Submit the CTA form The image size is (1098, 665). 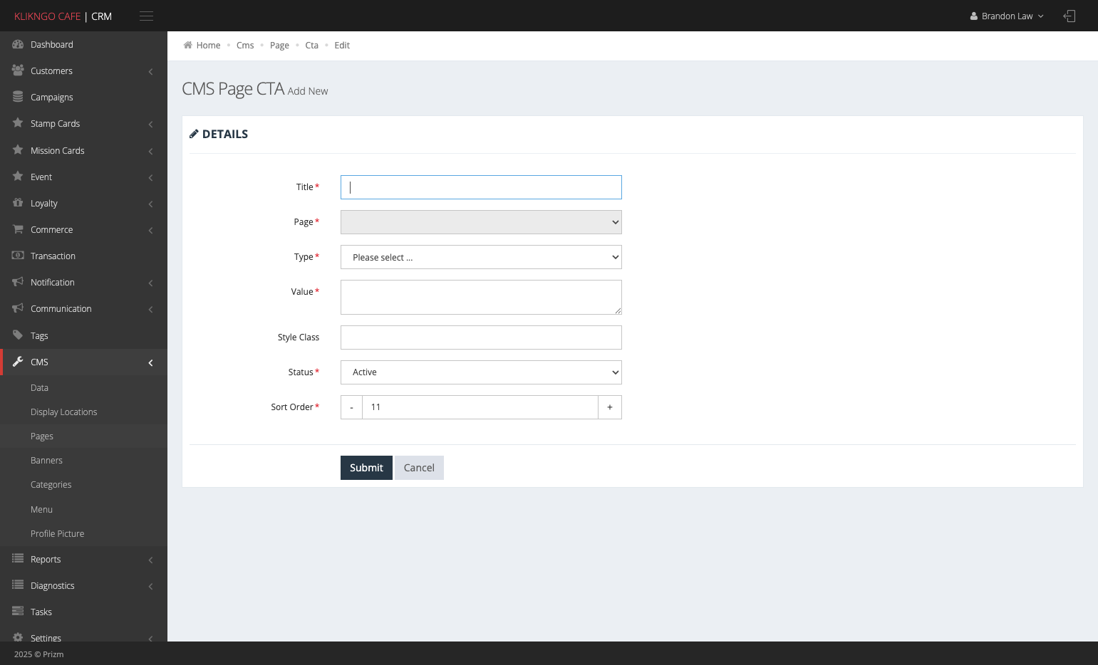click(x=366, y=468)
